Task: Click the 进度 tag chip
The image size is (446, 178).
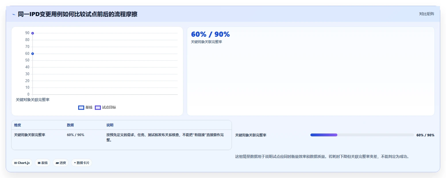Action: click(x=61, y=163)
